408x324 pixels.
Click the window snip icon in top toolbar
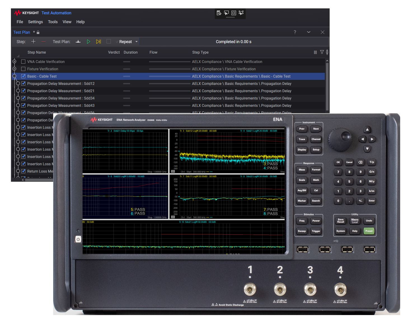234,13
